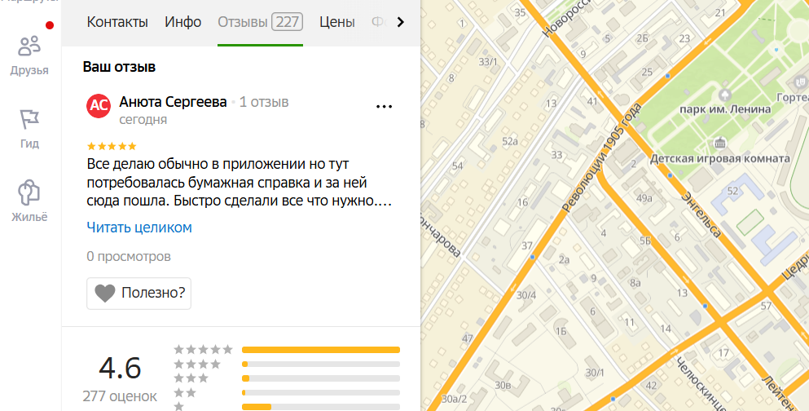Click the АС avatar of Анюта Сергеева

99,106
